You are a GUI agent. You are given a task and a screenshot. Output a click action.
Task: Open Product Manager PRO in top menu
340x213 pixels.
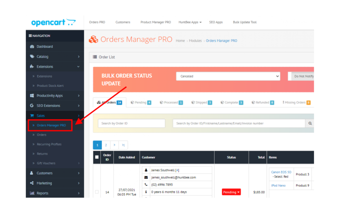coord(156,22)
